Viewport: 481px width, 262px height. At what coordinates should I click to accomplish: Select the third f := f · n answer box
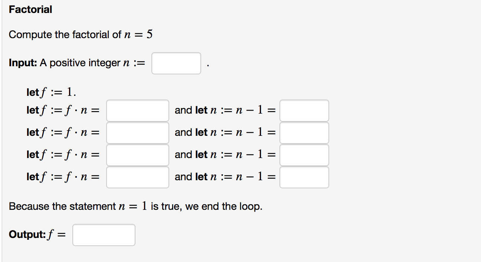137,155
